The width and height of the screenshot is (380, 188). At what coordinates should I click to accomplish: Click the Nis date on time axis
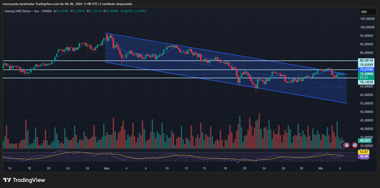[x=321, y=168]
